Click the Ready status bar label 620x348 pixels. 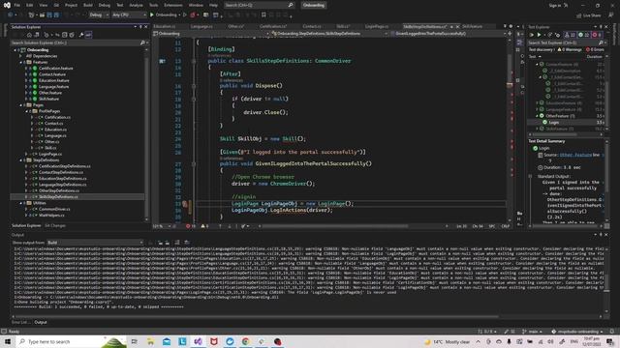click(14, 332)
